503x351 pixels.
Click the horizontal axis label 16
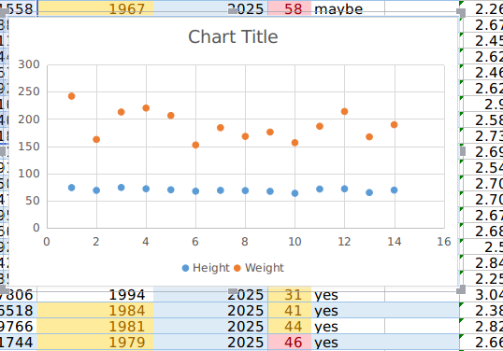tap(444, 242)
